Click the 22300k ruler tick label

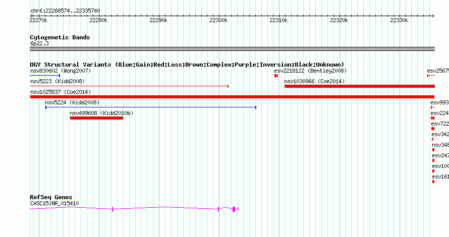tap(218, 20)
